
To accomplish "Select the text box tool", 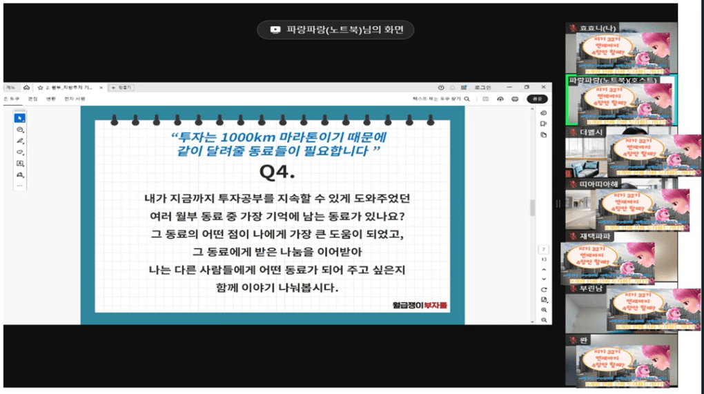I will tap(20, 164).
